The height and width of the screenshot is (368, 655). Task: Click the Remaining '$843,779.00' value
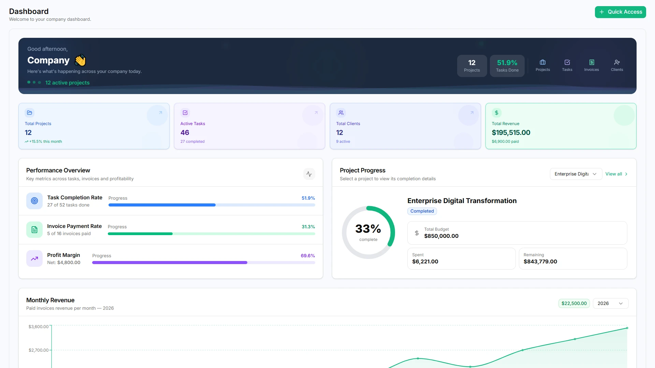tap(540, 262)
